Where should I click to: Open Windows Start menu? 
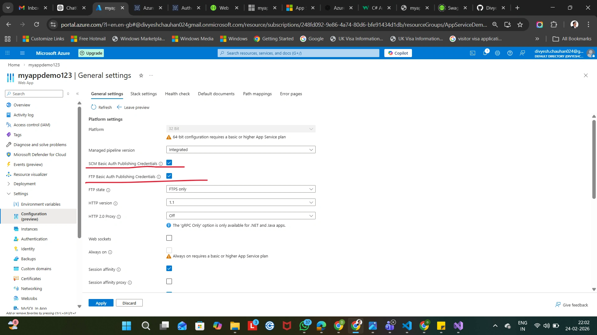[127, 326]
